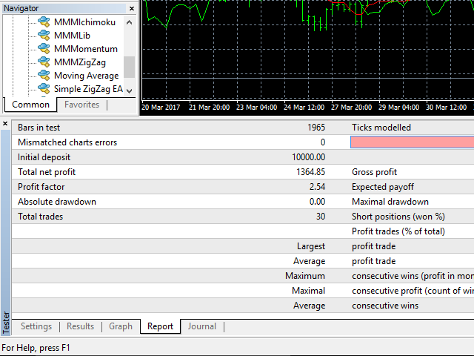Click the MMMZigZag expert advisor icon
474x356 pixels.
coord(44,62)
